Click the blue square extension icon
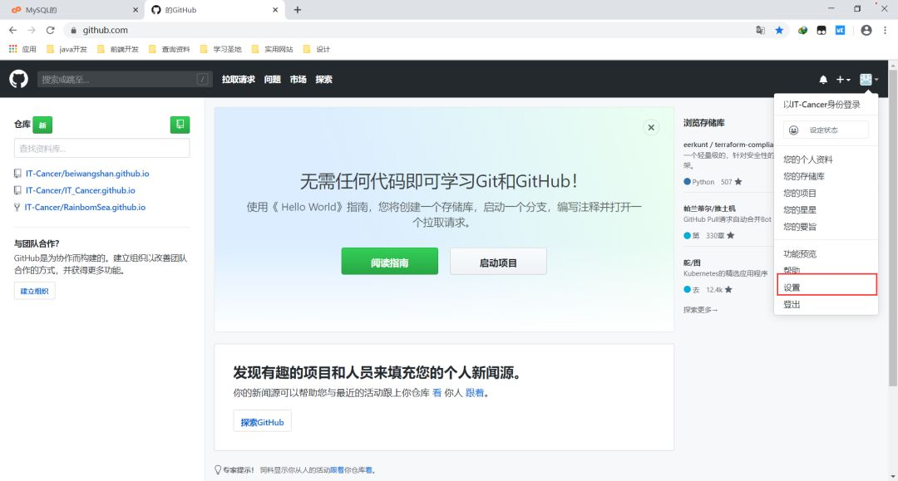This screenshot has width=898, height=481. coord(840,30)
